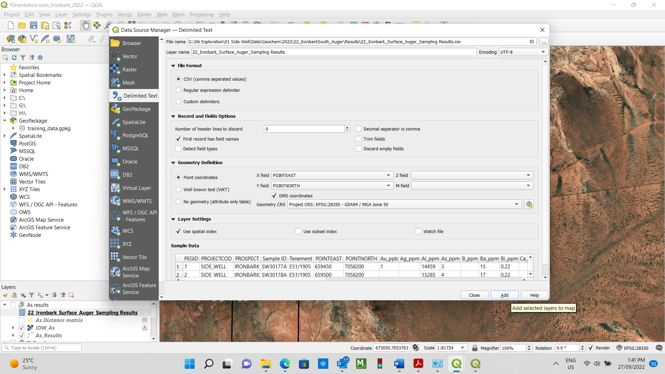The height and width of the screenshot is (374, 665).
Task: Open the message log from the status bar
Action: coord(659,348)
